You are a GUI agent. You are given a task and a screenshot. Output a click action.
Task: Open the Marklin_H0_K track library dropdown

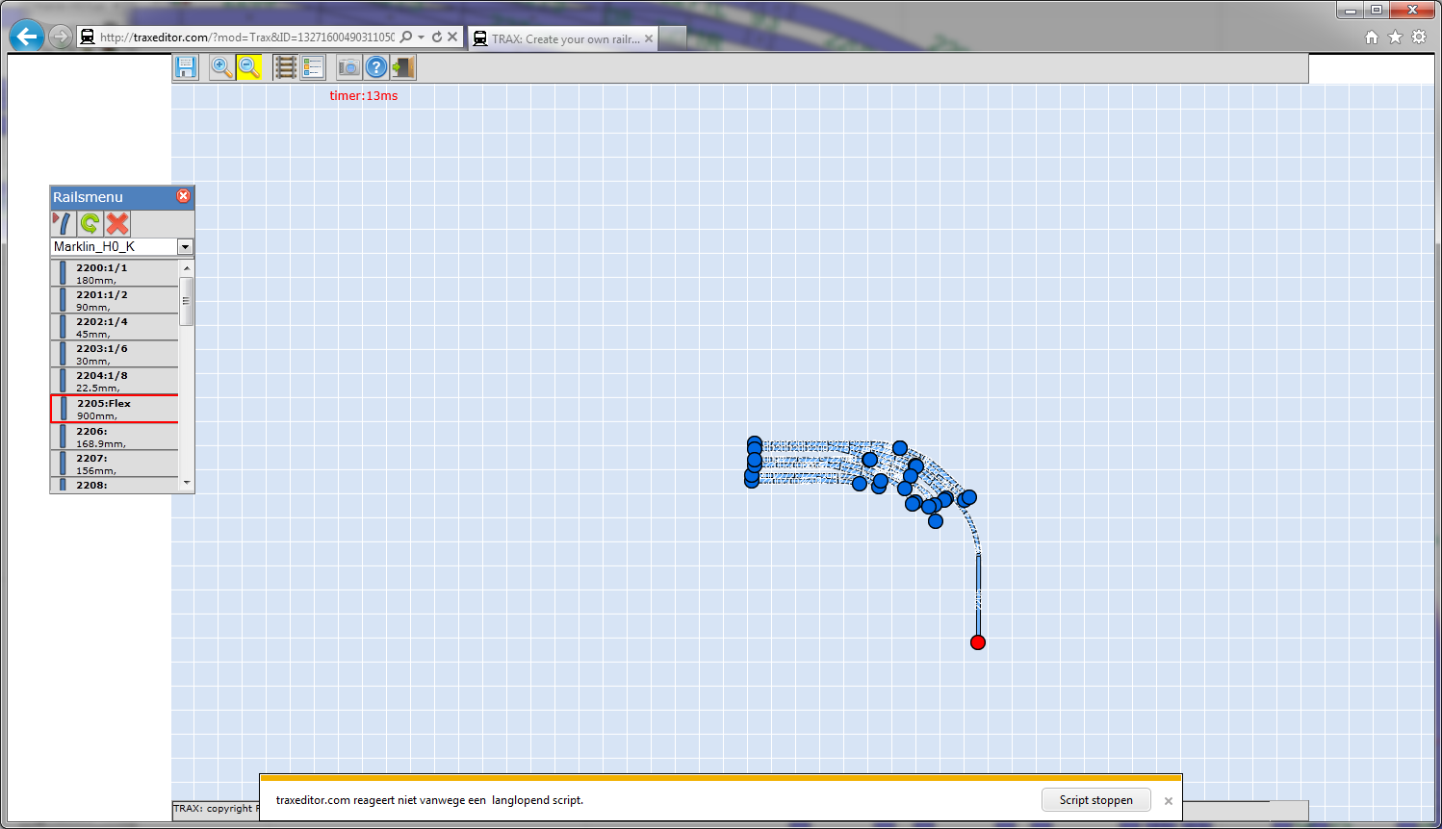[185, 247]
